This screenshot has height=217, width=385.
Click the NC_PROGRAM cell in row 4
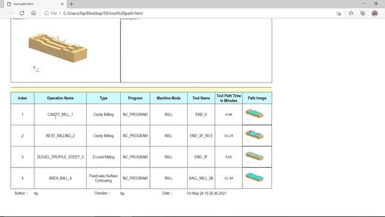click(135, 178)
